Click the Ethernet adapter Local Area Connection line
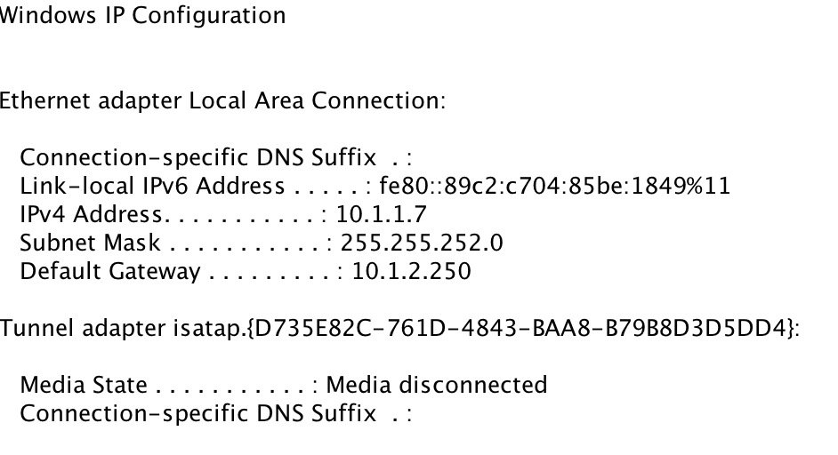 222,101
